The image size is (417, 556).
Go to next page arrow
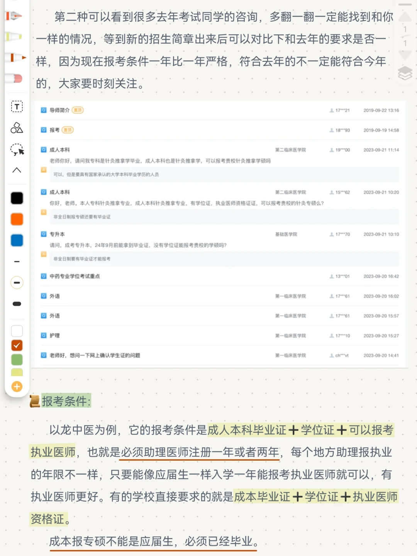[405, 55]
